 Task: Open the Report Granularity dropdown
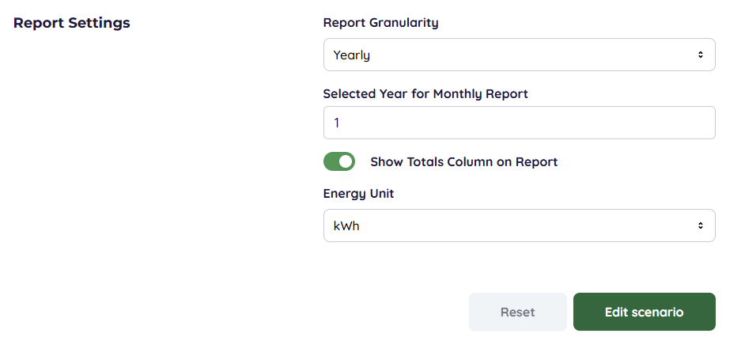click(519, 55)
